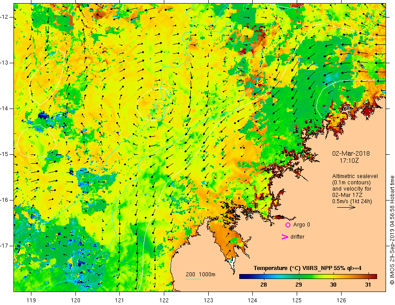
Task: Click the cyan 200 1000m depth contour line sample
Action: pyautogui.click(x=193, y=279)
